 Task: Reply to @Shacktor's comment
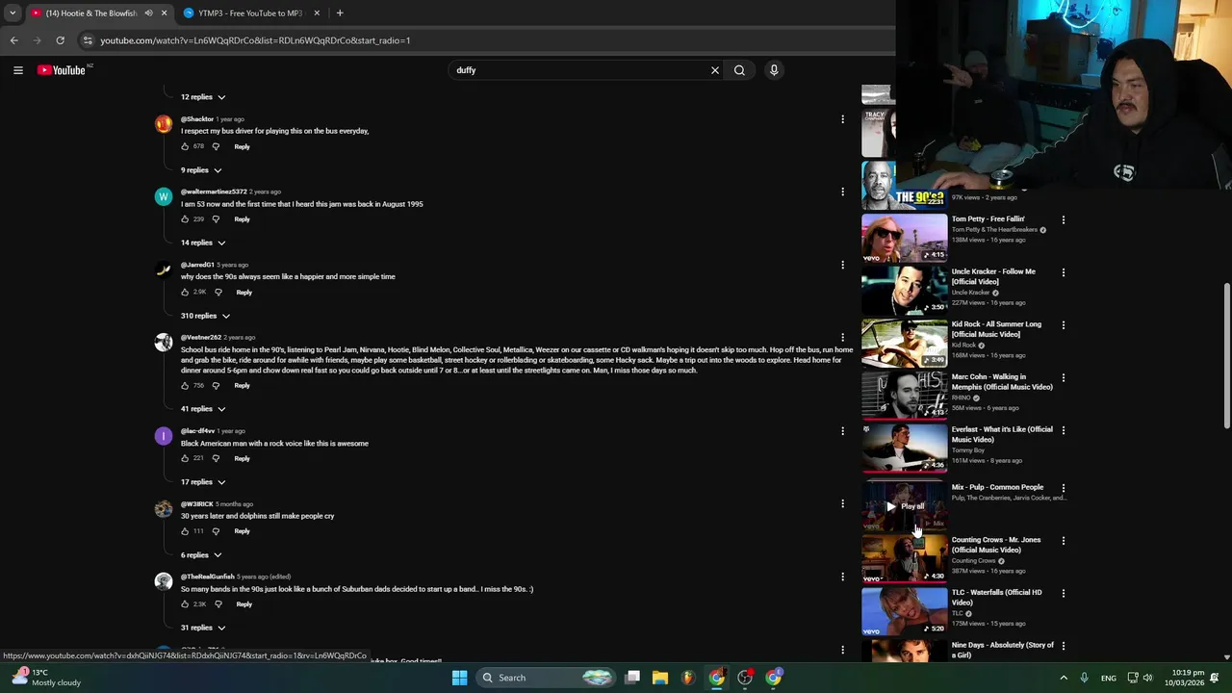tap(242, 146)
